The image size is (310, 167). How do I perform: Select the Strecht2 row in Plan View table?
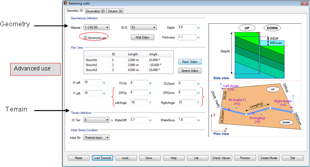128,65
